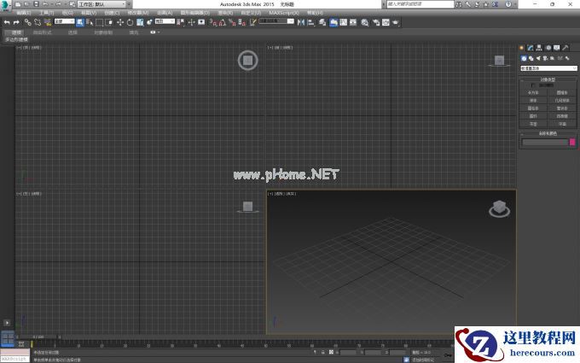Click the time slider at frame 0 / 100
The image size is (580, 363).
[38, 337]
